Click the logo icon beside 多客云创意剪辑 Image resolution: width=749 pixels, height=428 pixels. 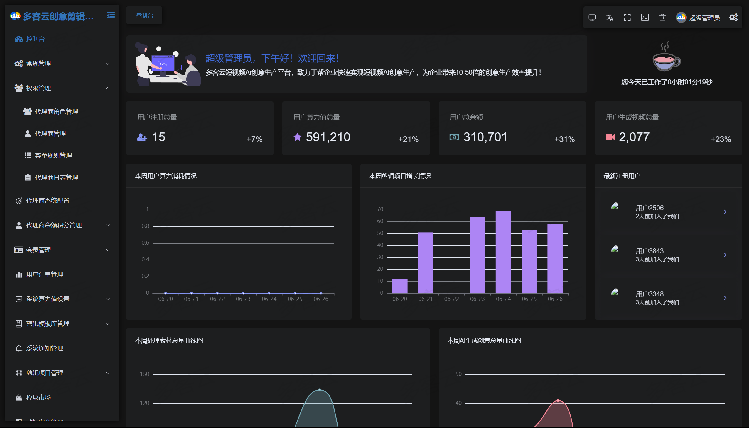[x=15, y=16]
